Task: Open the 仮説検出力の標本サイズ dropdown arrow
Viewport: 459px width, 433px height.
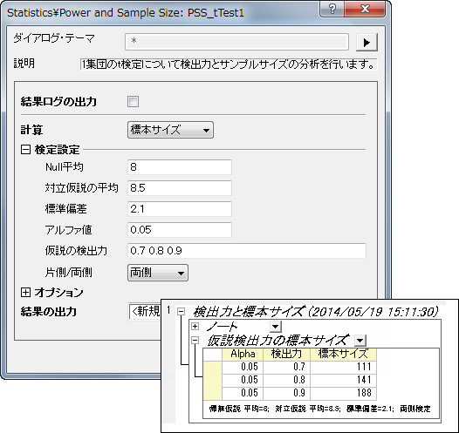Action: 360,341
